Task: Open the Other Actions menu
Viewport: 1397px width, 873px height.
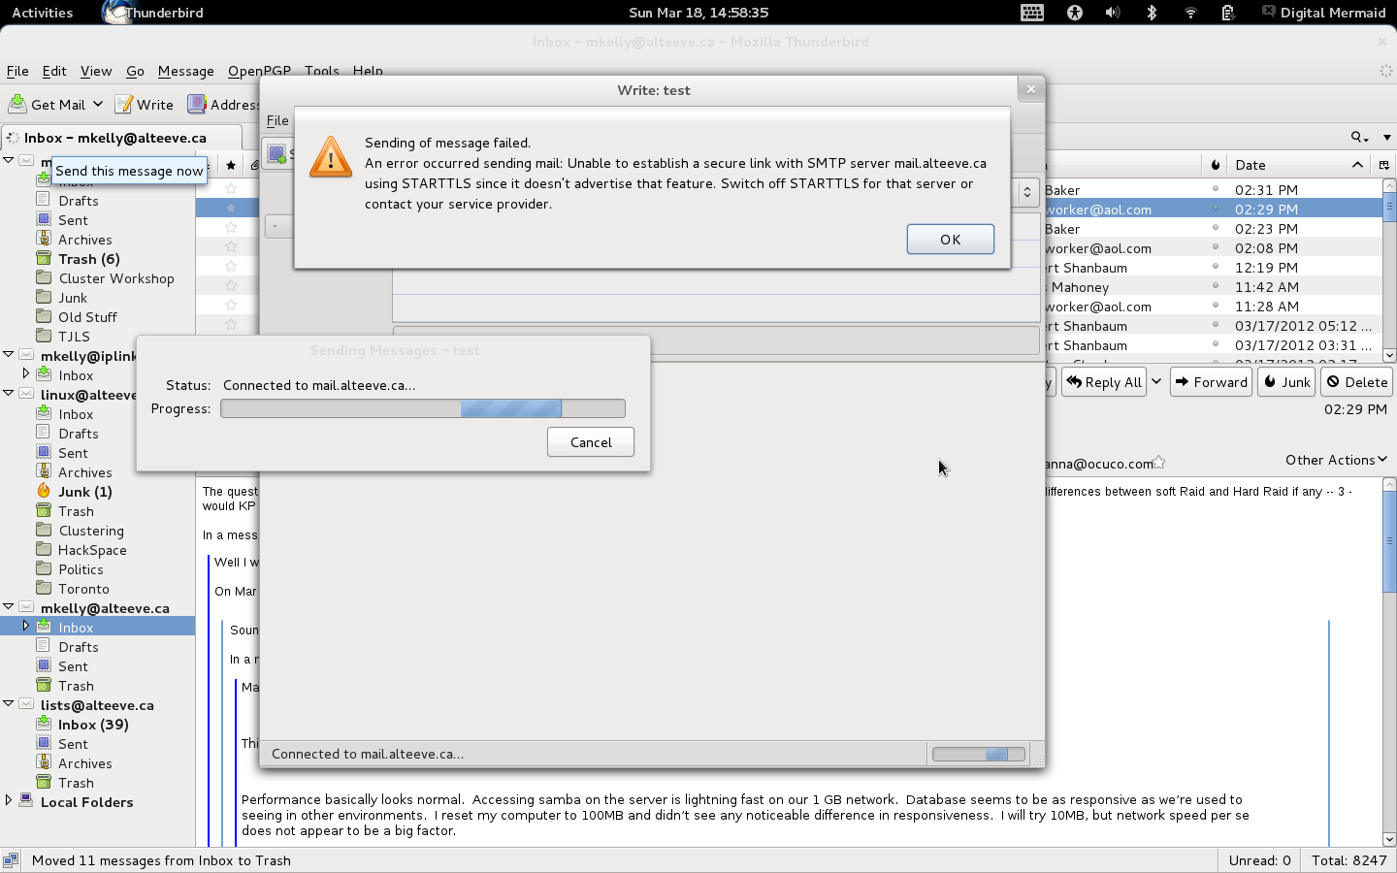Action: (1336, 460)
